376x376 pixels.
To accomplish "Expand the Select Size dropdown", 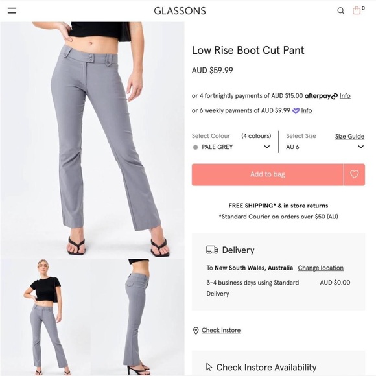I will (325, 142).
